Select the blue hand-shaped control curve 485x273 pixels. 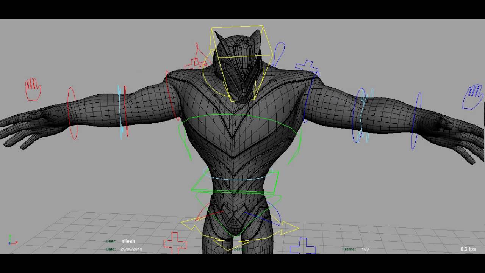[x=472, y=97]
